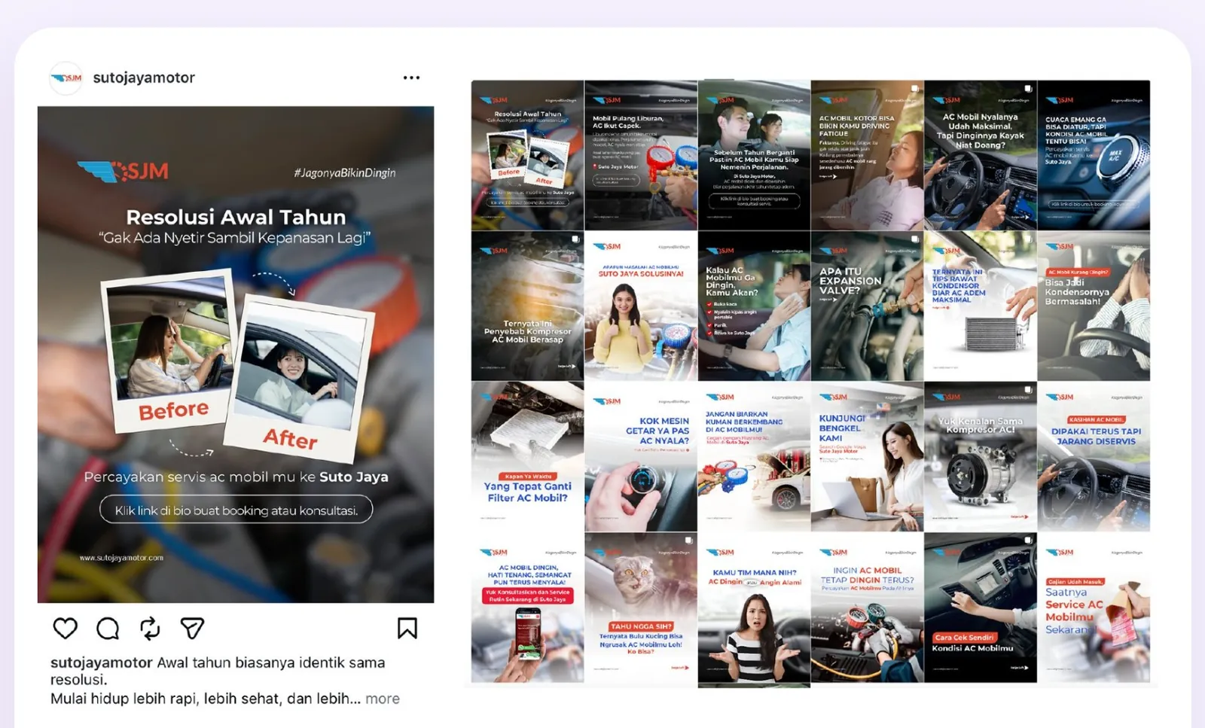Image resolution: width=1205 pixels, height=728 pixels.
Task: Open the Mobil Pulang Liburan thumbnail
Action: pos(641,155)
